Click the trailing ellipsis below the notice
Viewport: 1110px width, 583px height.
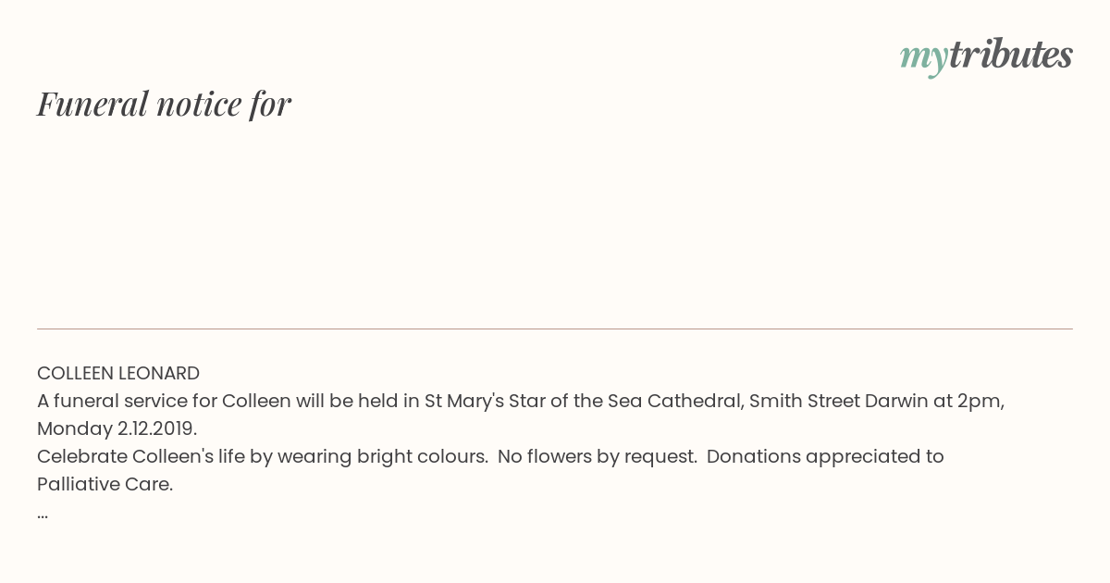[x=43, y=513]
